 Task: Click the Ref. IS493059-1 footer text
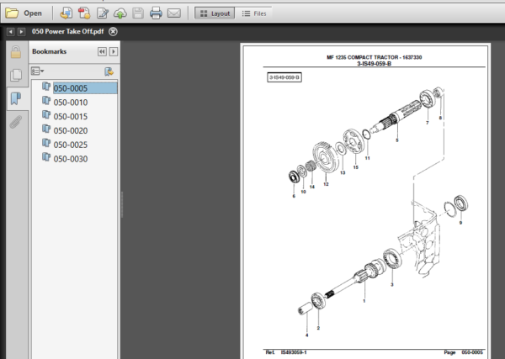[x=286, y=352]
